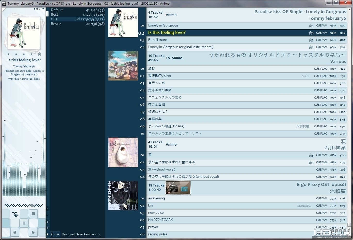Skip to the next track

click(33, 232)
